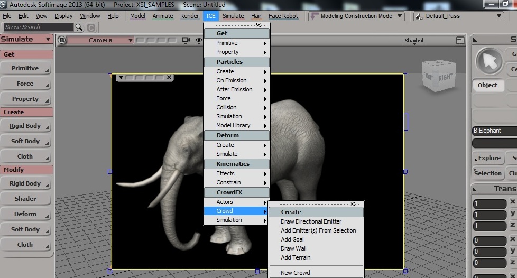This screenshot has height=278, width=517.
Task: Open the Simulate menu
Action: pyautogui.click(x=233, y=16)
